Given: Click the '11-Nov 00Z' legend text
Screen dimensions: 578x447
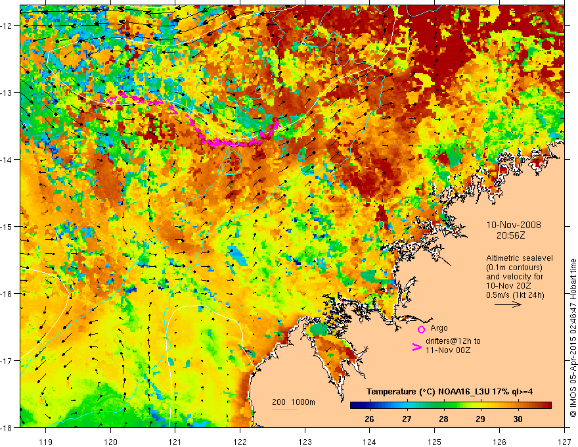Looking at the screenshot, I should point(448,350).
